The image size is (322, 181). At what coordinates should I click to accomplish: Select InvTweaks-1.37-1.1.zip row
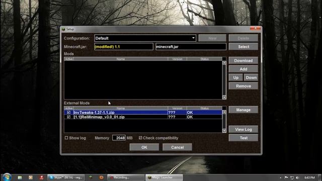(x=143, y=112)
